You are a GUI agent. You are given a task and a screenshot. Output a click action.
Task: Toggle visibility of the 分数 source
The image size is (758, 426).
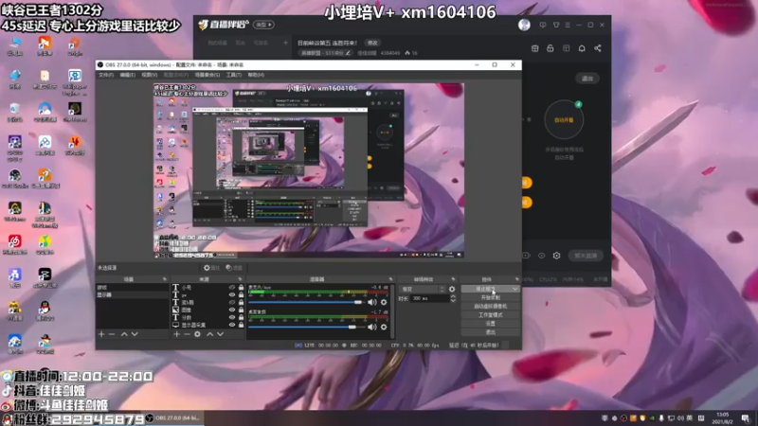[x=232, y=317]
